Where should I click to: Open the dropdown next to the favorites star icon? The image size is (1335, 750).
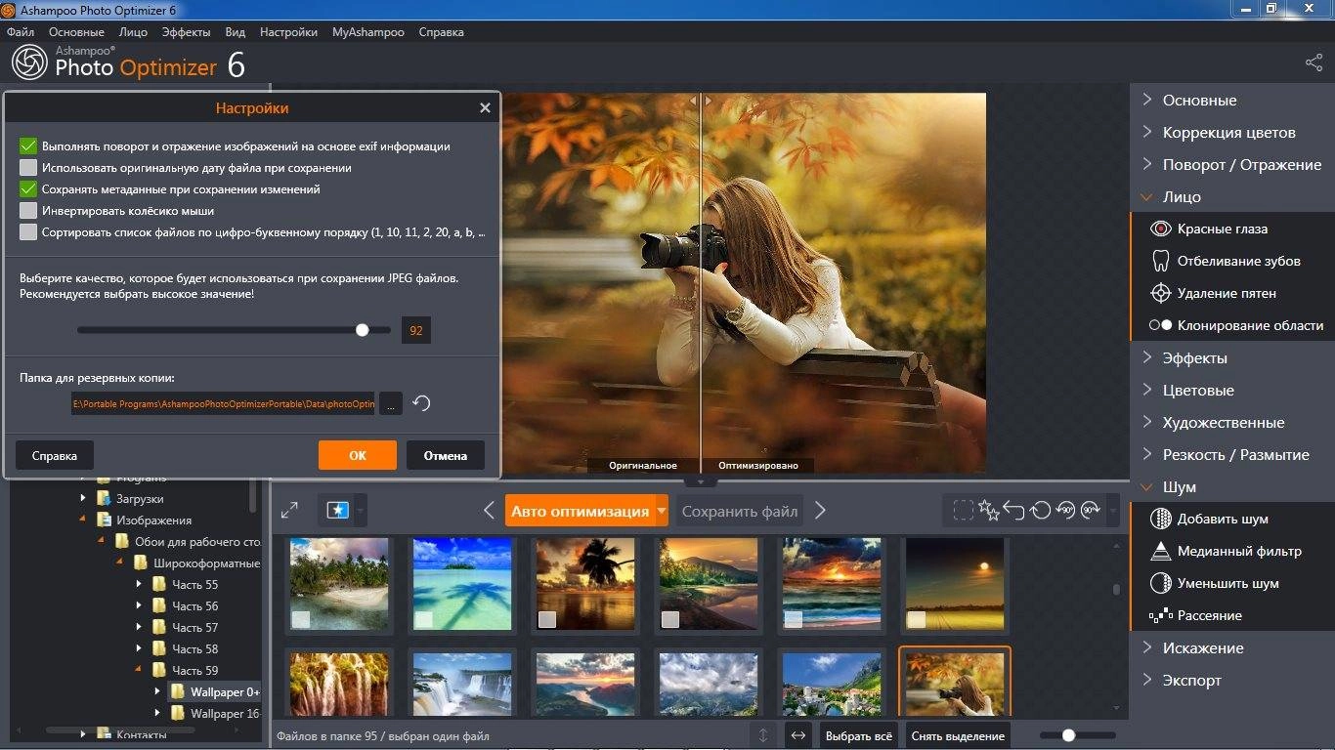(361, 510)
